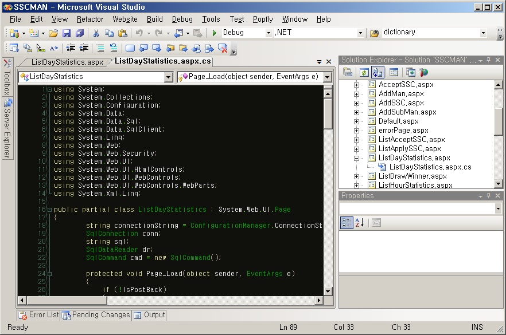Comment out the selected lines icon

pyautogui.click(x=100, y=48)
